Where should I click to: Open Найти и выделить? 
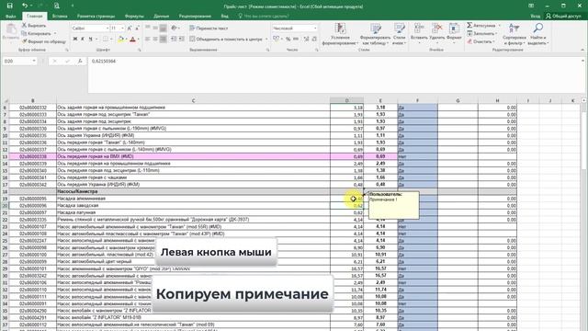(538, 34)
